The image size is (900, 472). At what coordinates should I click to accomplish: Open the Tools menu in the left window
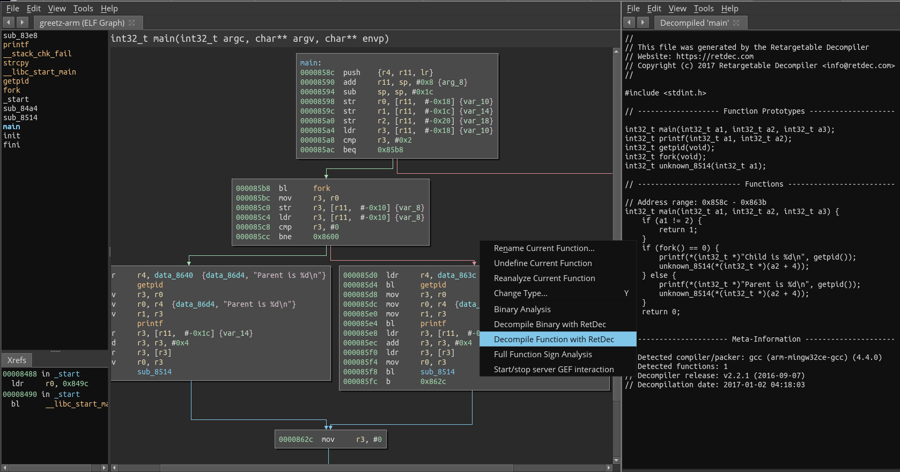click(83, 9)
